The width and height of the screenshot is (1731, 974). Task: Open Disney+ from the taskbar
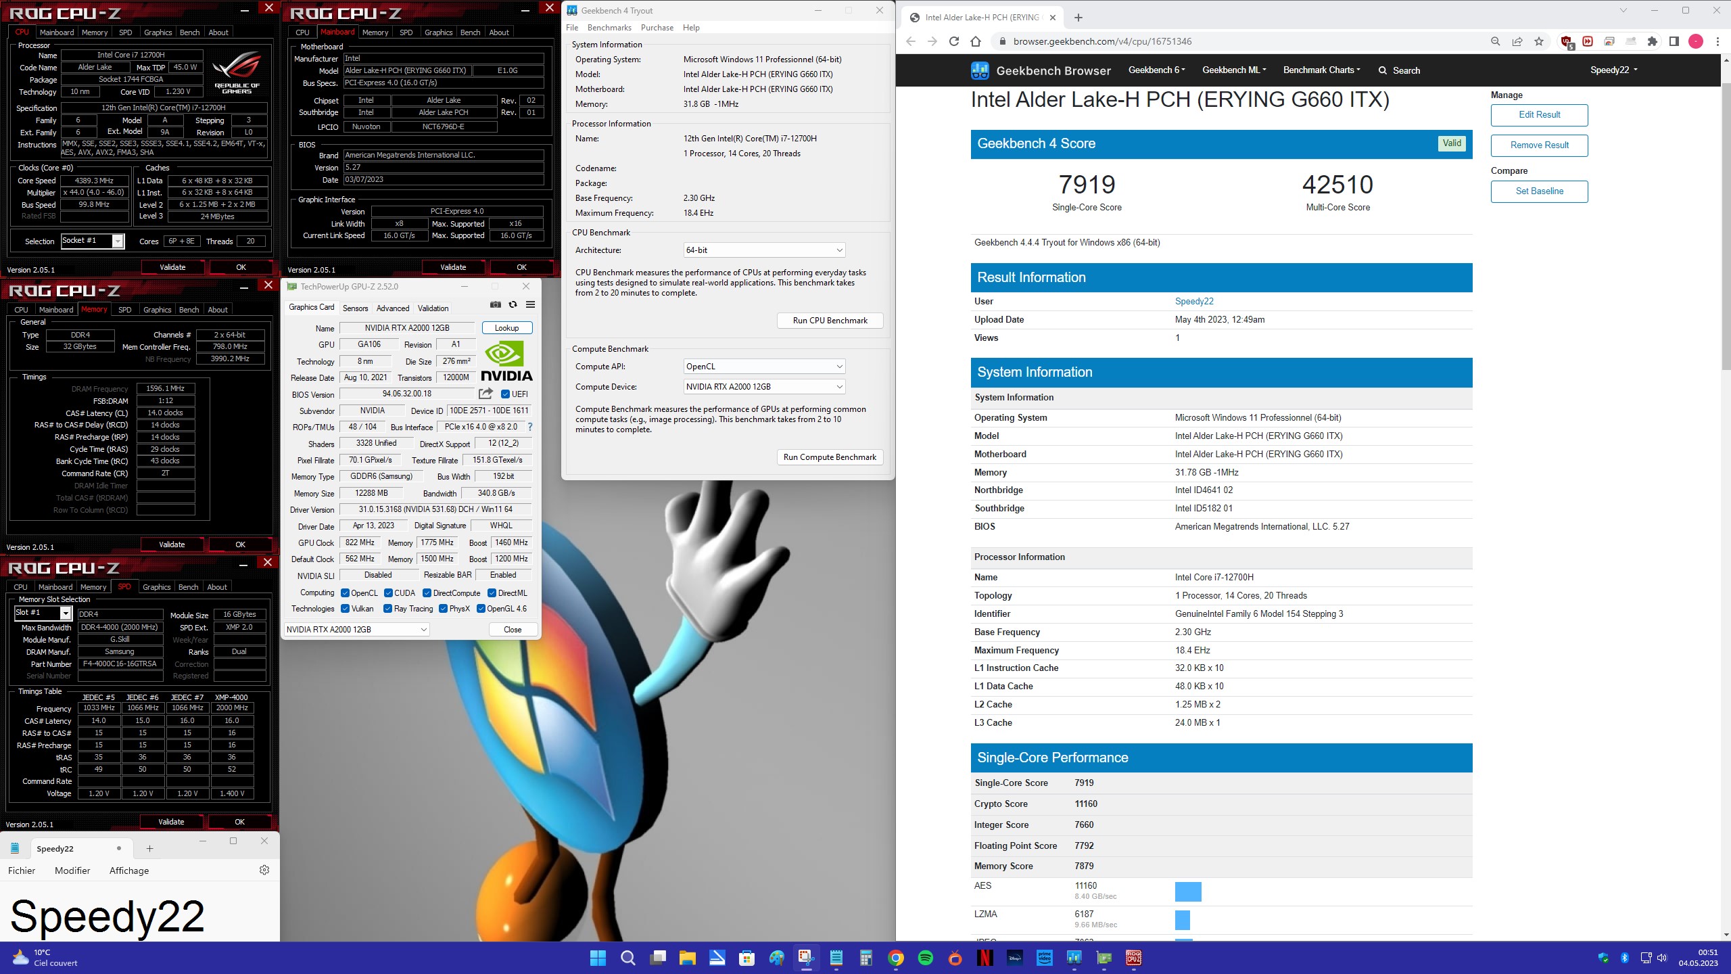(1014, 958)
